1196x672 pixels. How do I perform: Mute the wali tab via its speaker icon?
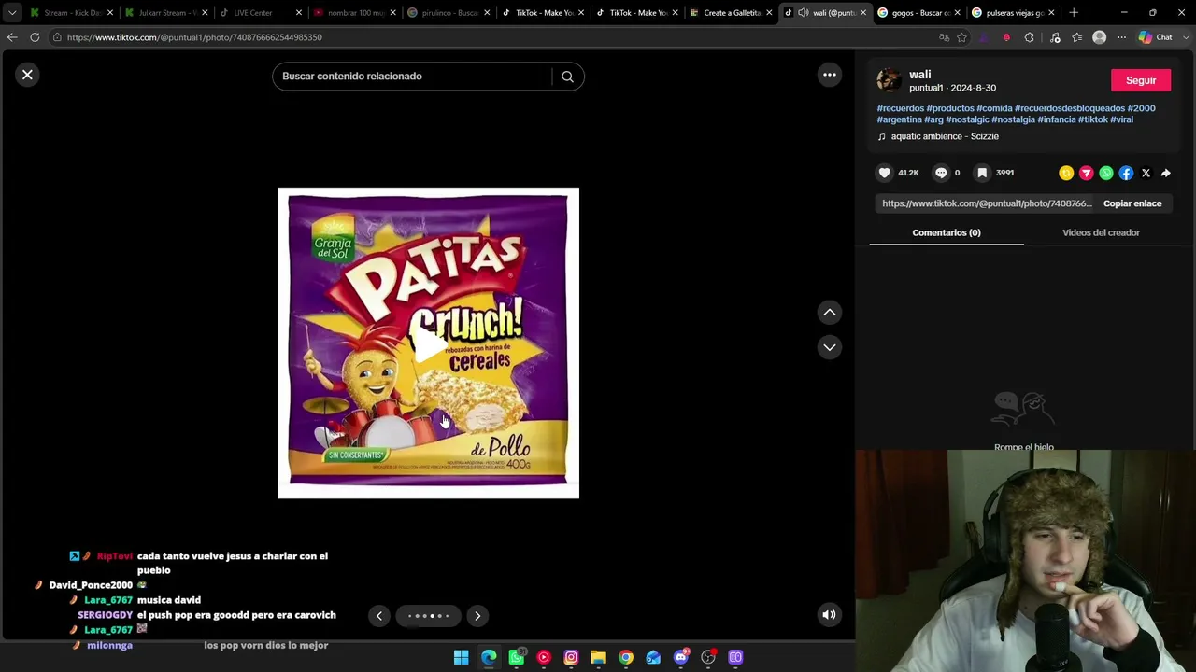(x=803, y=13)
